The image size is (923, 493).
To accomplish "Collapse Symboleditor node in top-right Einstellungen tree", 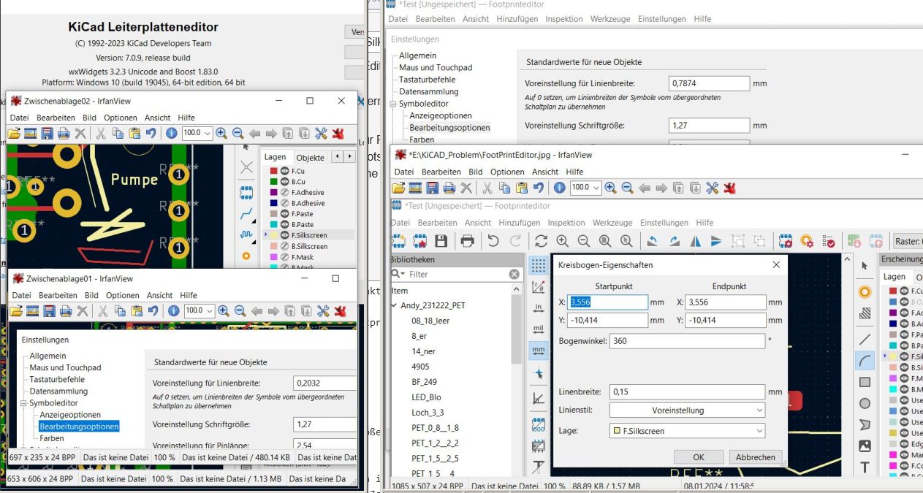I will pos(393,104).
